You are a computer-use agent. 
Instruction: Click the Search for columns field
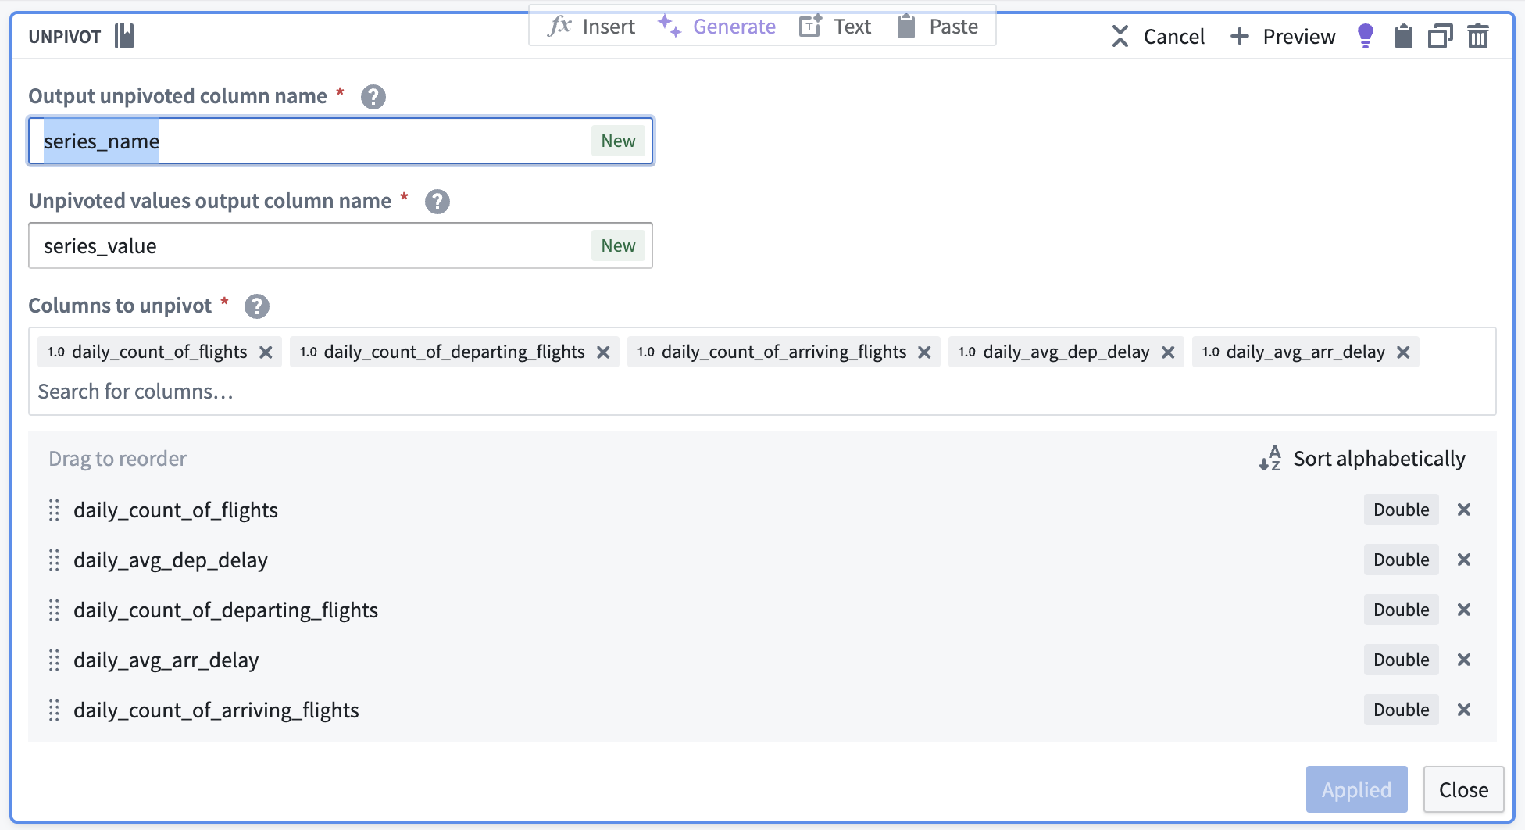762,392
